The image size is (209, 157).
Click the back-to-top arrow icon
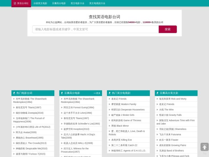[204, 147]
